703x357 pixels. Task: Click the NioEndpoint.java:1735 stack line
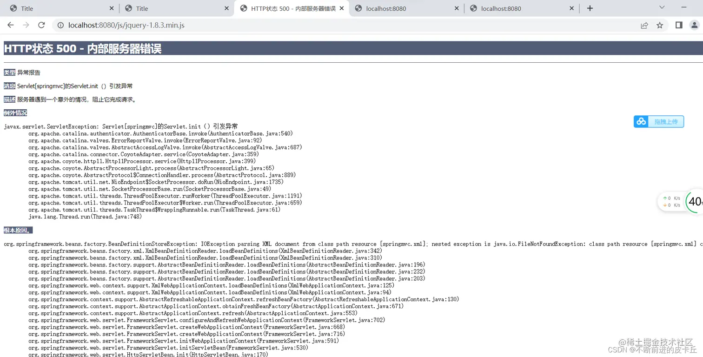[x=156, y=182]
